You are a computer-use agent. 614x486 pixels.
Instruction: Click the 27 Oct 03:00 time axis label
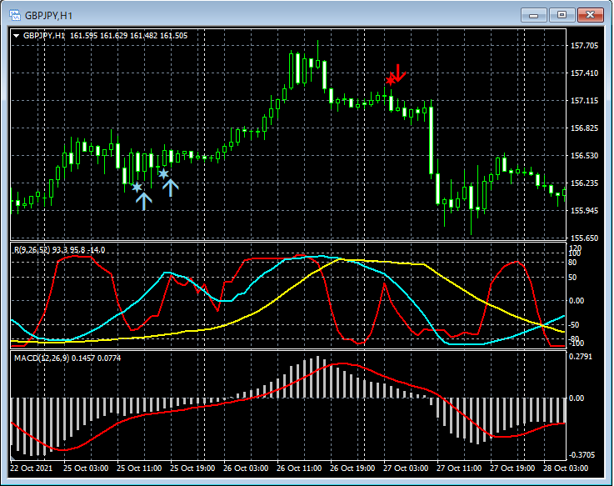click(406, 468)
